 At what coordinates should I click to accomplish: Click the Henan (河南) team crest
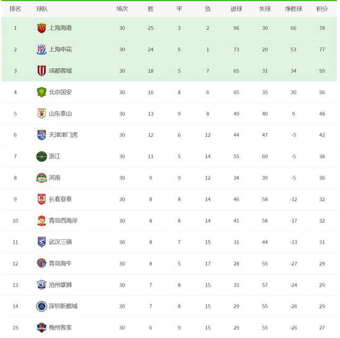41,178
